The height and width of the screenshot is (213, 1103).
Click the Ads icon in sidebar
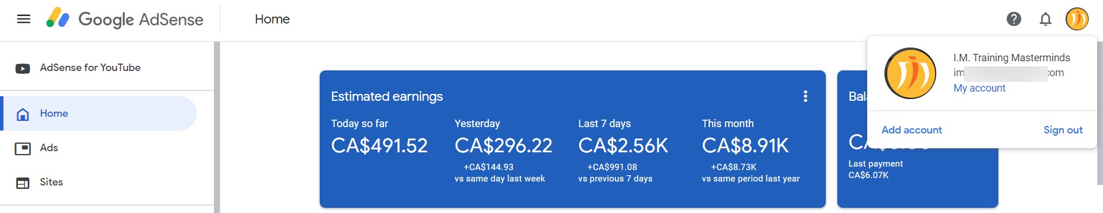click(23, 149)
